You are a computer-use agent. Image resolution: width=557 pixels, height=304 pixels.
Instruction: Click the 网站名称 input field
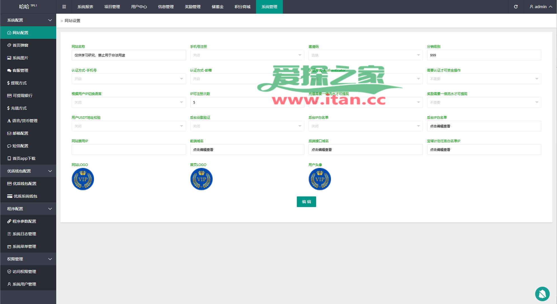click(x=129, y=55)
